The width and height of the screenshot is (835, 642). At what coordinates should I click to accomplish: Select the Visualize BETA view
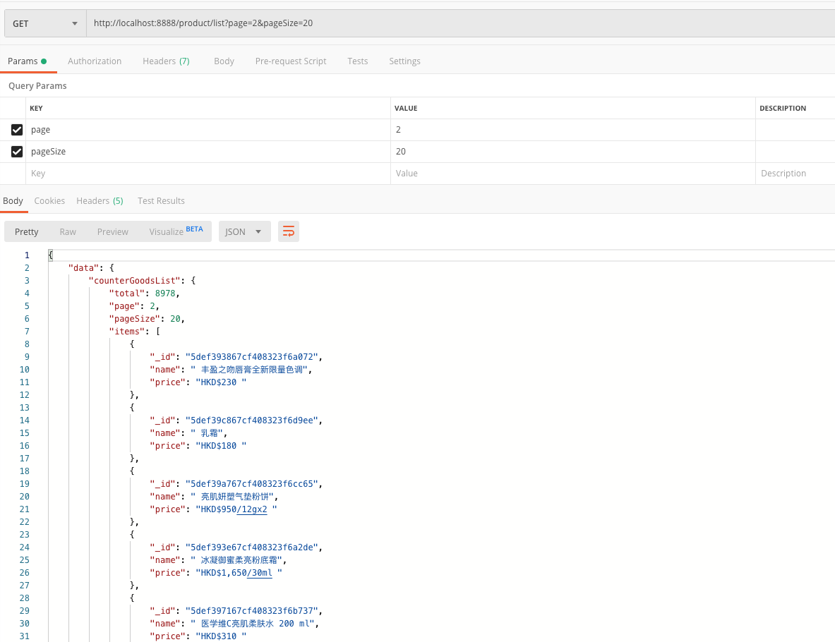pos(176,231)
